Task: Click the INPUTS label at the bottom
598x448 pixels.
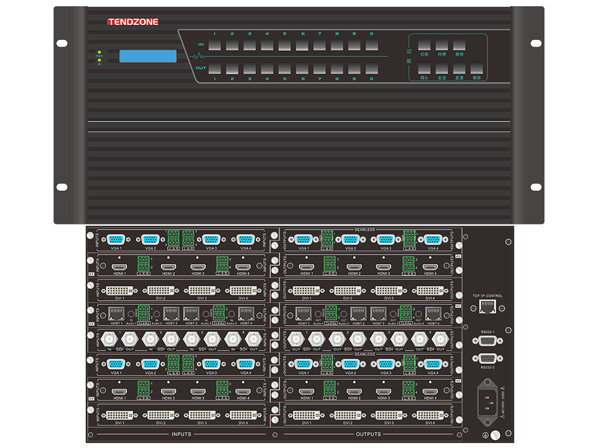Action: click(181, 434)
